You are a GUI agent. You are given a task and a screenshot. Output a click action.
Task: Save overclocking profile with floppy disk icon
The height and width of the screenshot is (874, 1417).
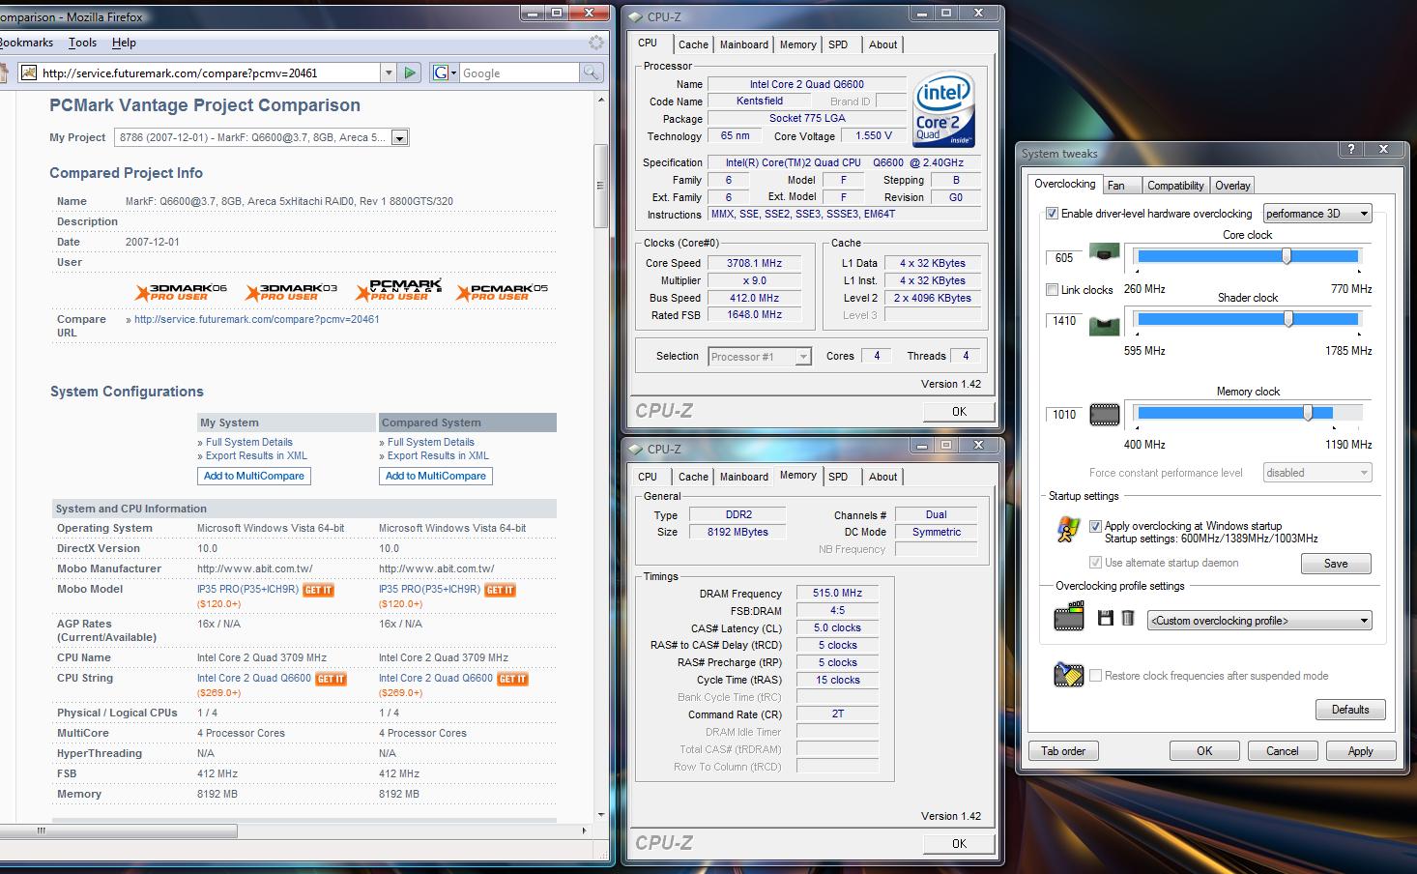coord(1106,618)
